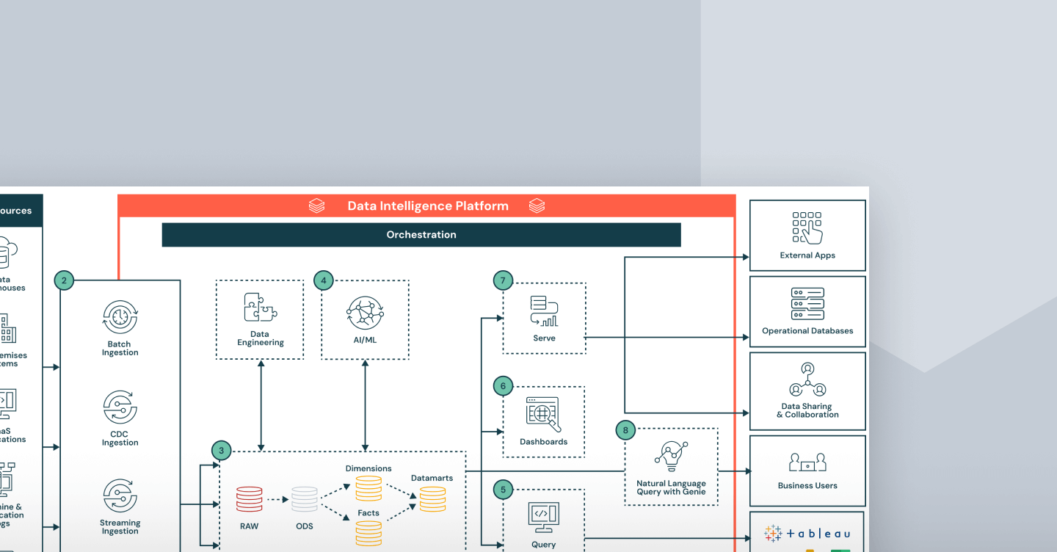The width and height of the screenshot is (1057, 552).
Task: Click the Dashboards magnifier icon
Action: [x=543, y=414]
